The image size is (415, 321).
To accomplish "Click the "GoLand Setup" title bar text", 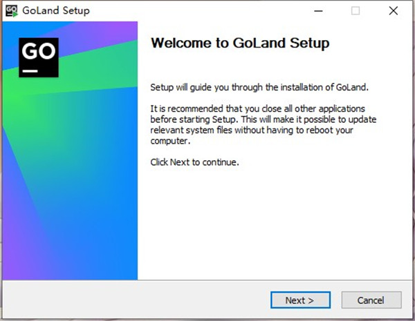I will click(x=56, y=11).
